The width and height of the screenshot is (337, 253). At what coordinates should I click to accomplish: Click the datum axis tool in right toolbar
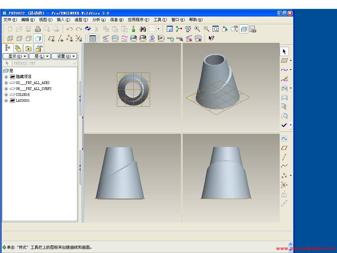pyautogui.click(x=284, y=157)
